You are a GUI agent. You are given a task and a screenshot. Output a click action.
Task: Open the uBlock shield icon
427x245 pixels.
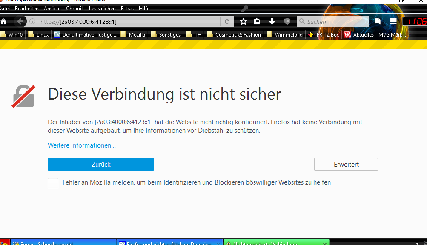[287, 21]
